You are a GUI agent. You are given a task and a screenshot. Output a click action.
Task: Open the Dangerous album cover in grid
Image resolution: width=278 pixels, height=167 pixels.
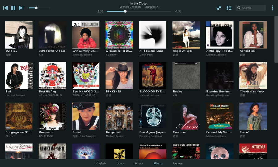point(119,116)
